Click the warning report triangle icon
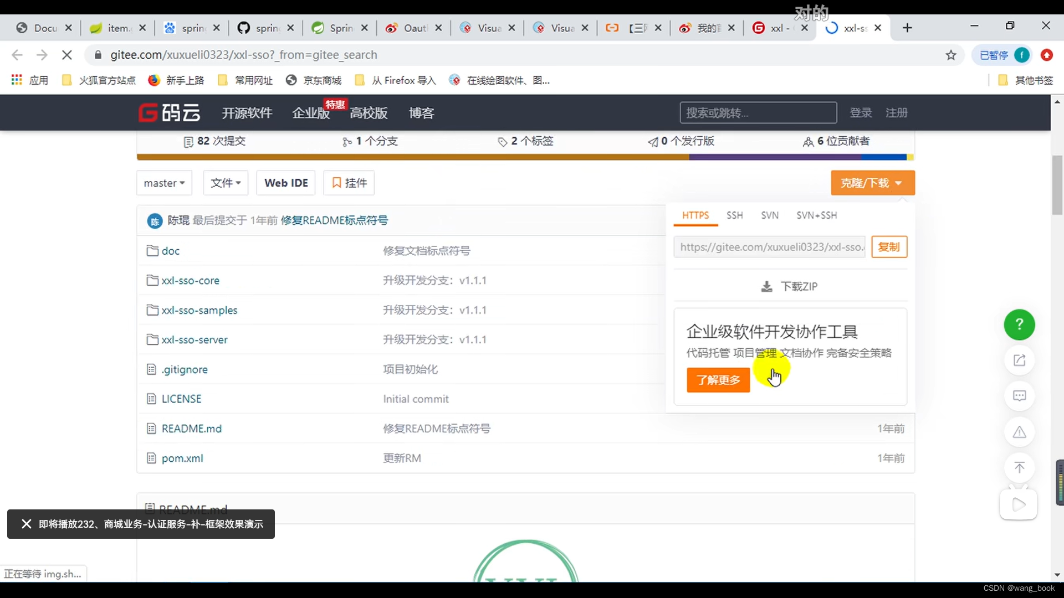Viewport: 1064px width, 598px height. [x=1019, y=432]
